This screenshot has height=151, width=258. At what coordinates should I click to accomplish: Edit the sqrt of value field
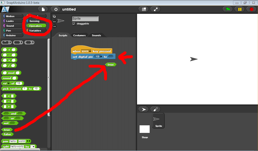coord(19,83)
